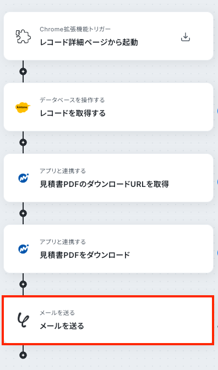Click the blue icon beside 見積書PDFのダウンロードURLを取得
This screenshot has height=370, width=218.
click(x=23, y=178)
